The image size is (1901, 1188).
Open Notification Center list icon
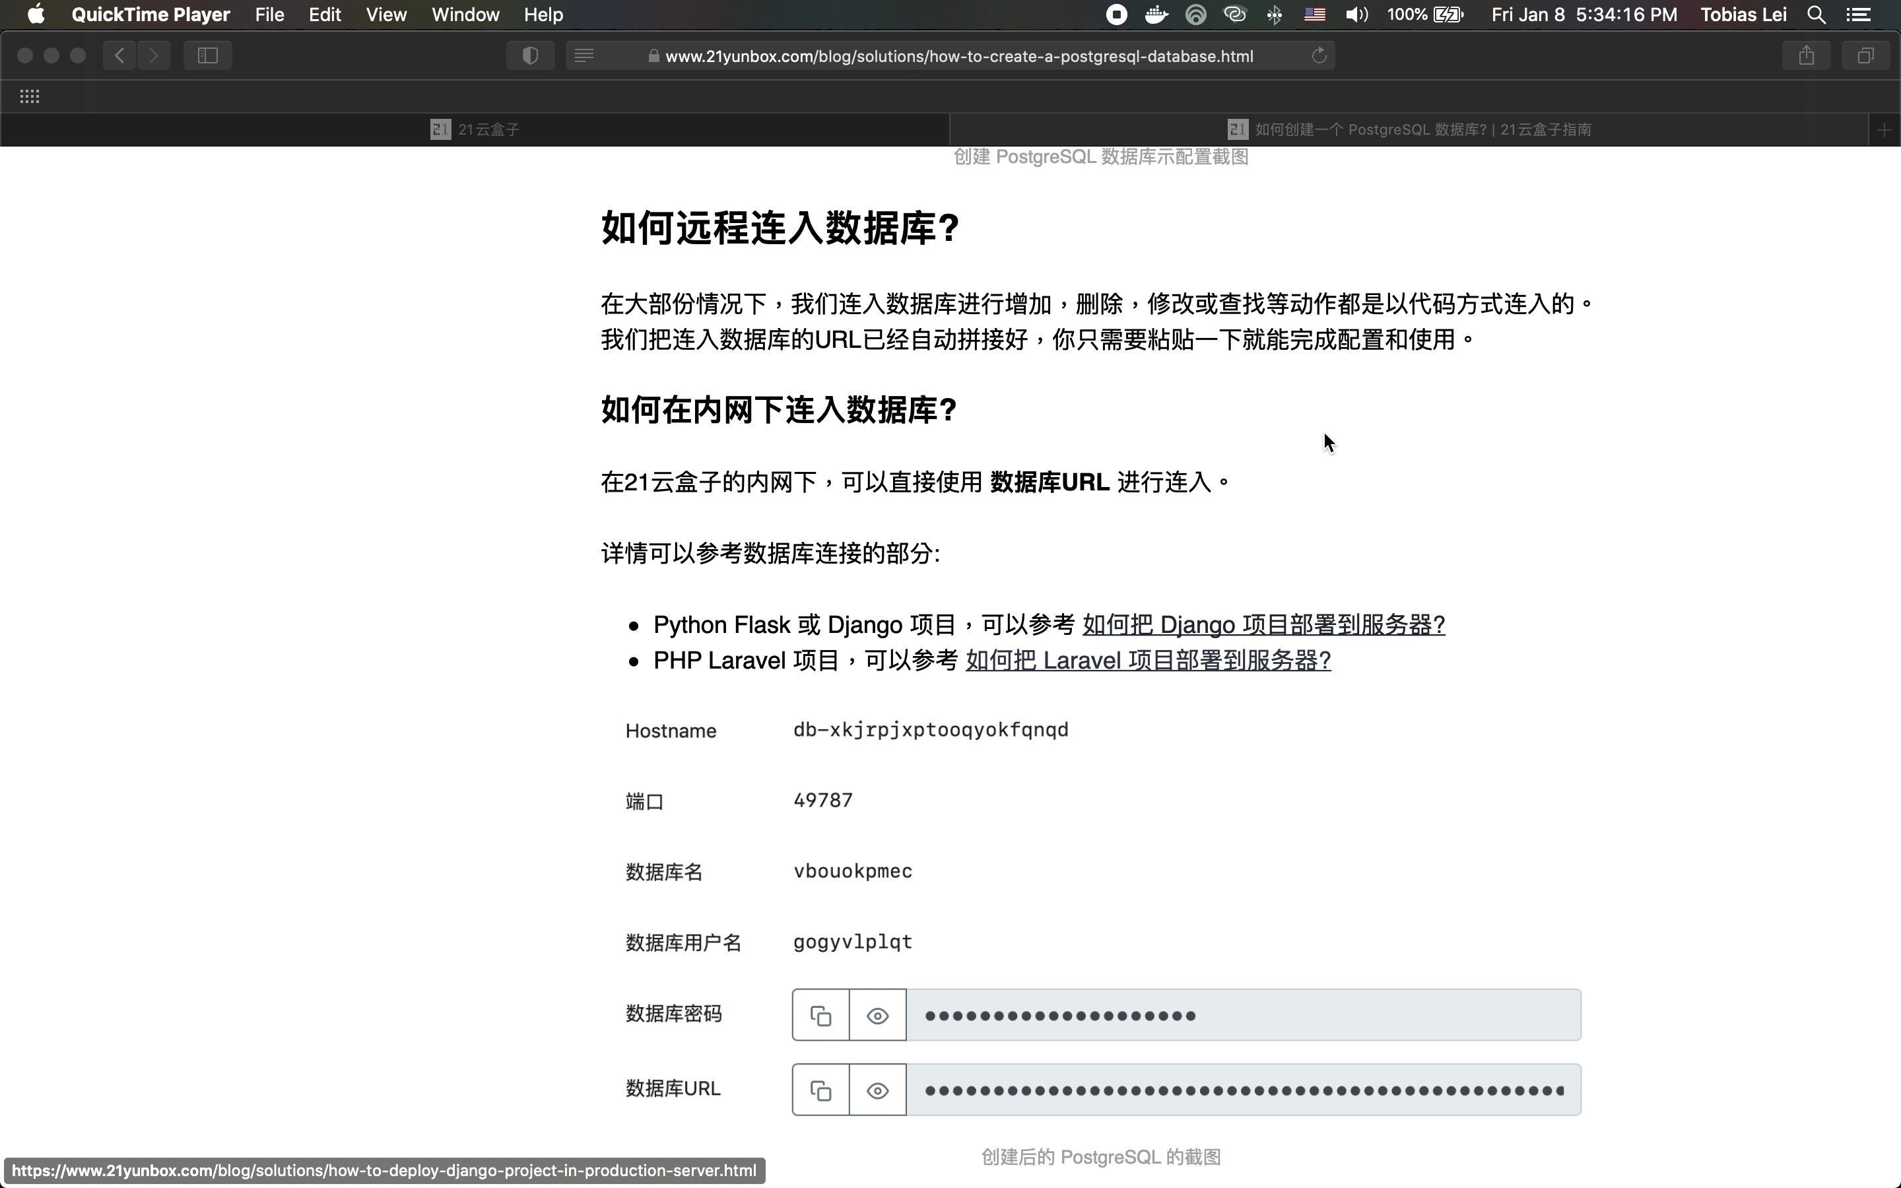pos(1858,15)
